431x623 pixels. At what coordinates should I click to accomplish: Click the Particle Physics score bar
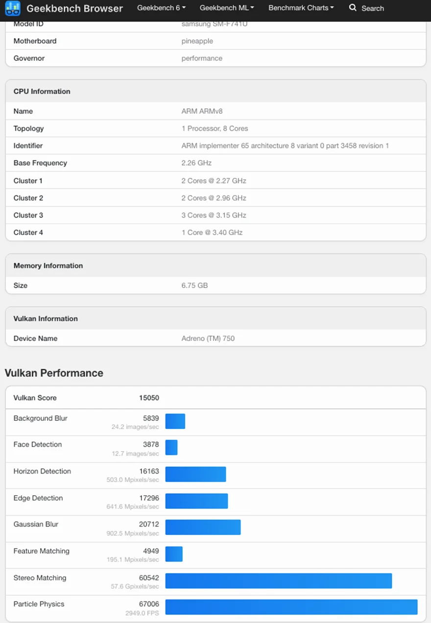click(292, 607)
